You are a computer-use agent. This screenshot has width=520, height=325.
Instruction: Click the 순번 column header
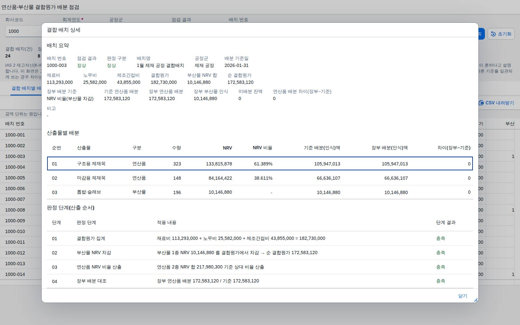click(56, 148)
